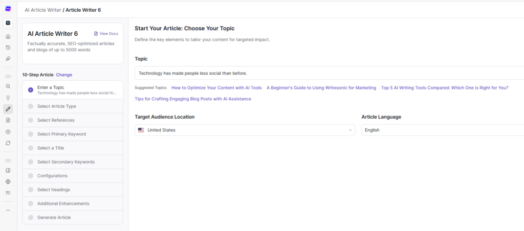Click the magnifier search sidebar icon
Viewport: 524px width, 231px height.
[8, 86]
